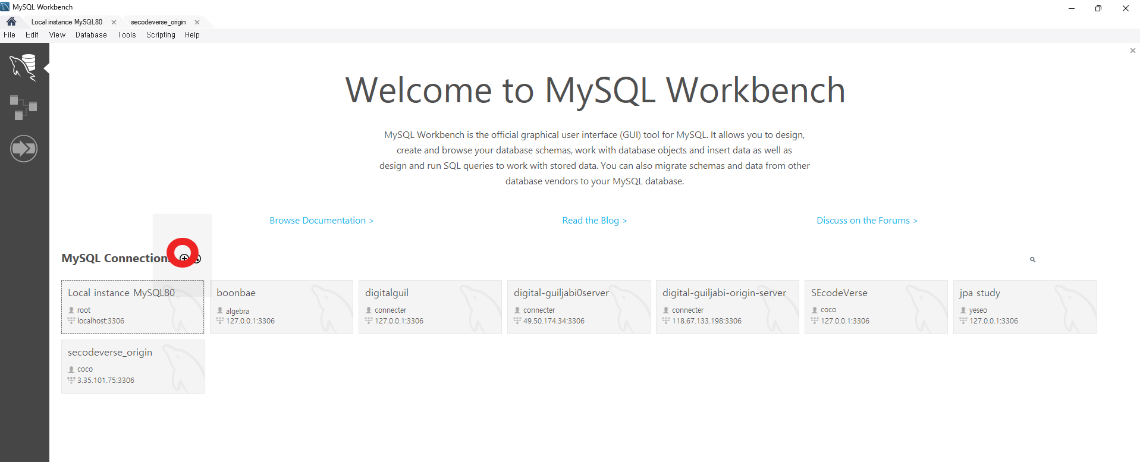Open the SEcodeVerse connection tile
The height and width of the screenshot is (462, 1140).
[x=876, y=307]
